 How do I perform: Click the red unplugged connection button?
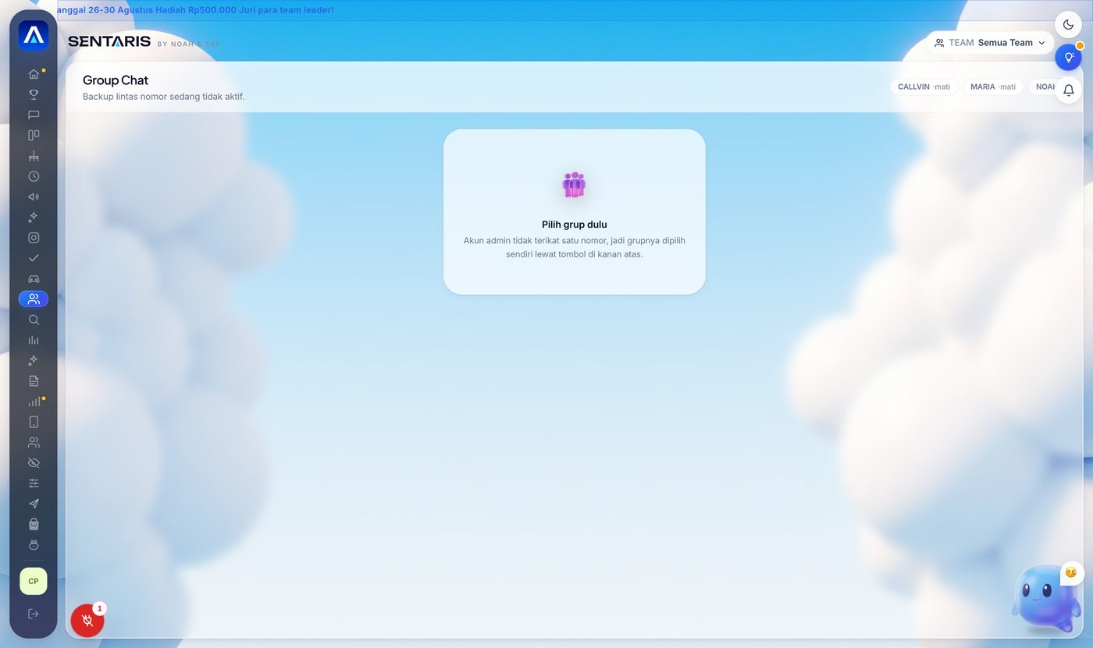point(87,621)
